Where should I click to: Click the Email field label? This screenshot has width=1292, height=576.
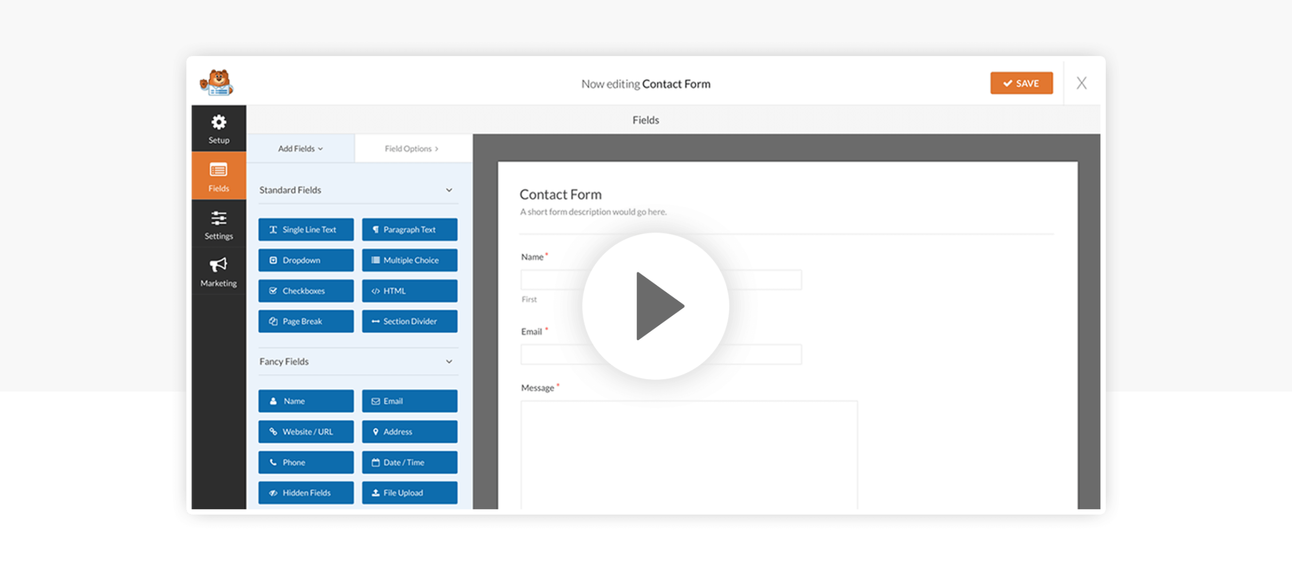pos(531,332)
